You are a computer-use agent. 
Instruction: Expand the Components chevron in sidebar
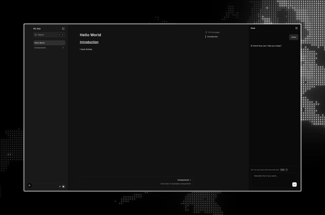click(x=63, y=48)
